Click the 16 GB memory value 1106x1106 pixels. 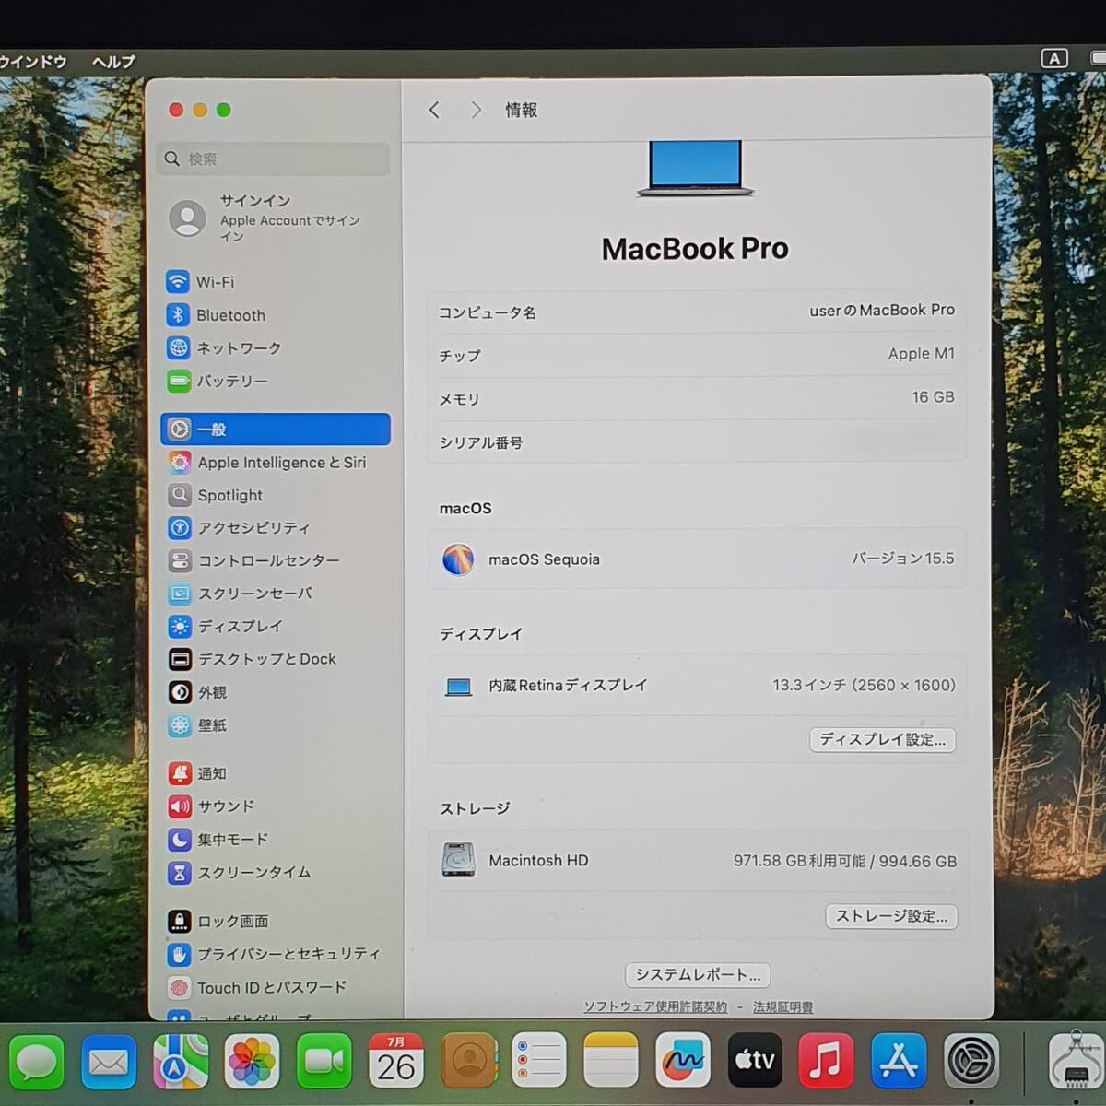[933, 397]
